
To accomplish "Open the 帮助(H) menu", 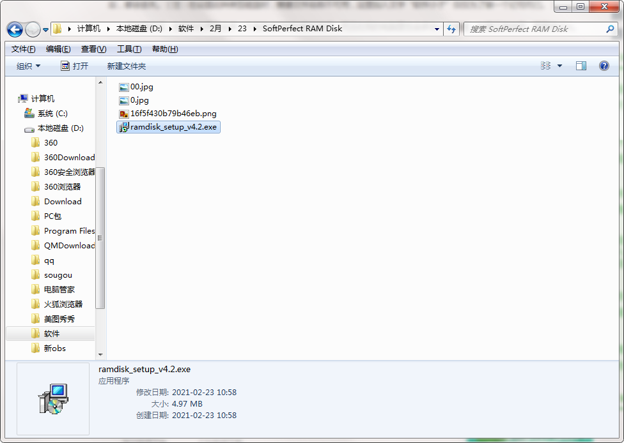I will (x=165, y=49).
